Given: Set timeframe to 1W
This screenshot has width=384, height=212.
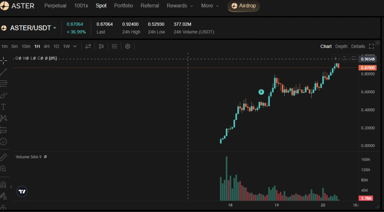Looking at the screenshot, I should click(67, 46).
